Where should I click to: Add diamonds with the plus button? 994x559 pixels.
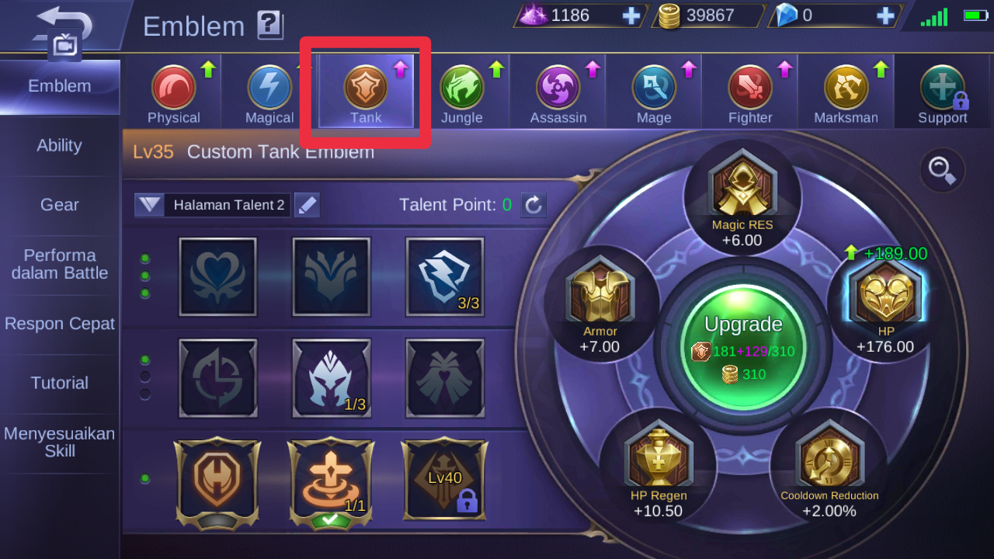[885, 16]
